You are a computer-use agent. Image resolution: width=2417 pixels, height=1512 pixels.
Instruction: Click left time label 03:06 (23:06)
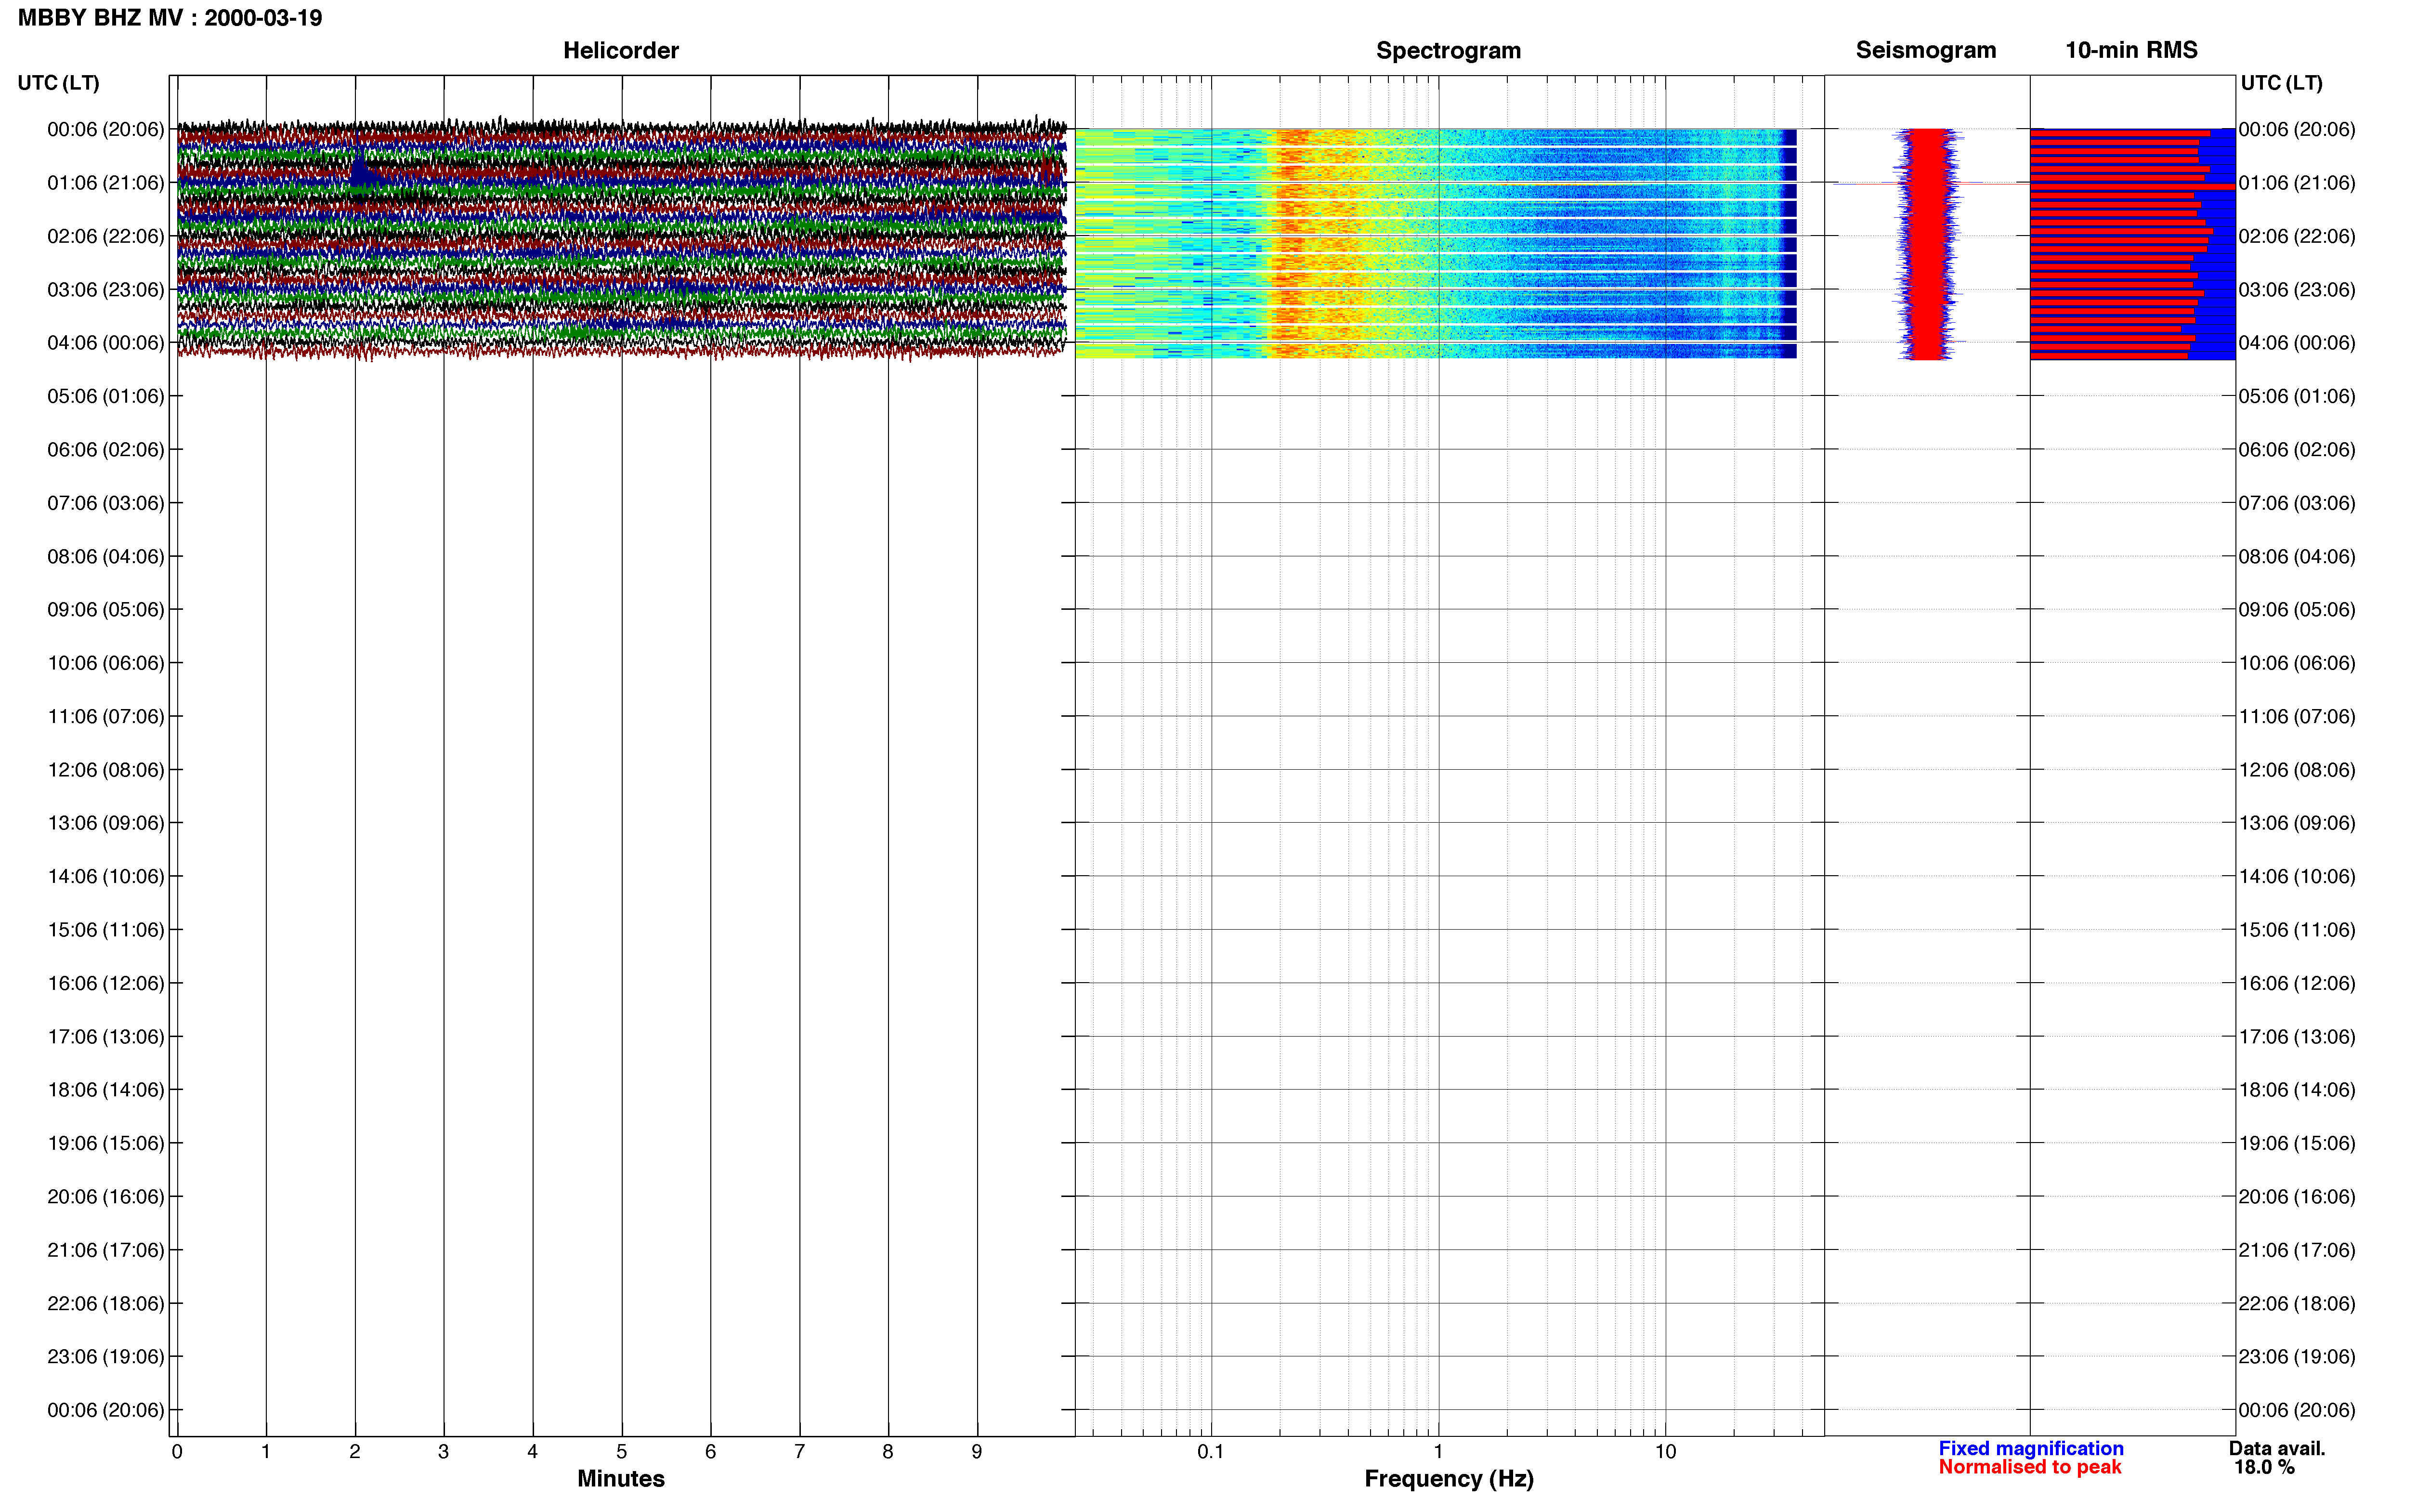coord(105,290)
